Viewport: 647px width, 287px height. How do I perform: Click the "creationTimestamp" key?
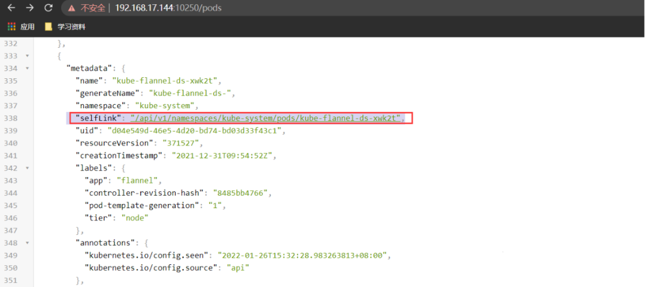tap(119, 155)
